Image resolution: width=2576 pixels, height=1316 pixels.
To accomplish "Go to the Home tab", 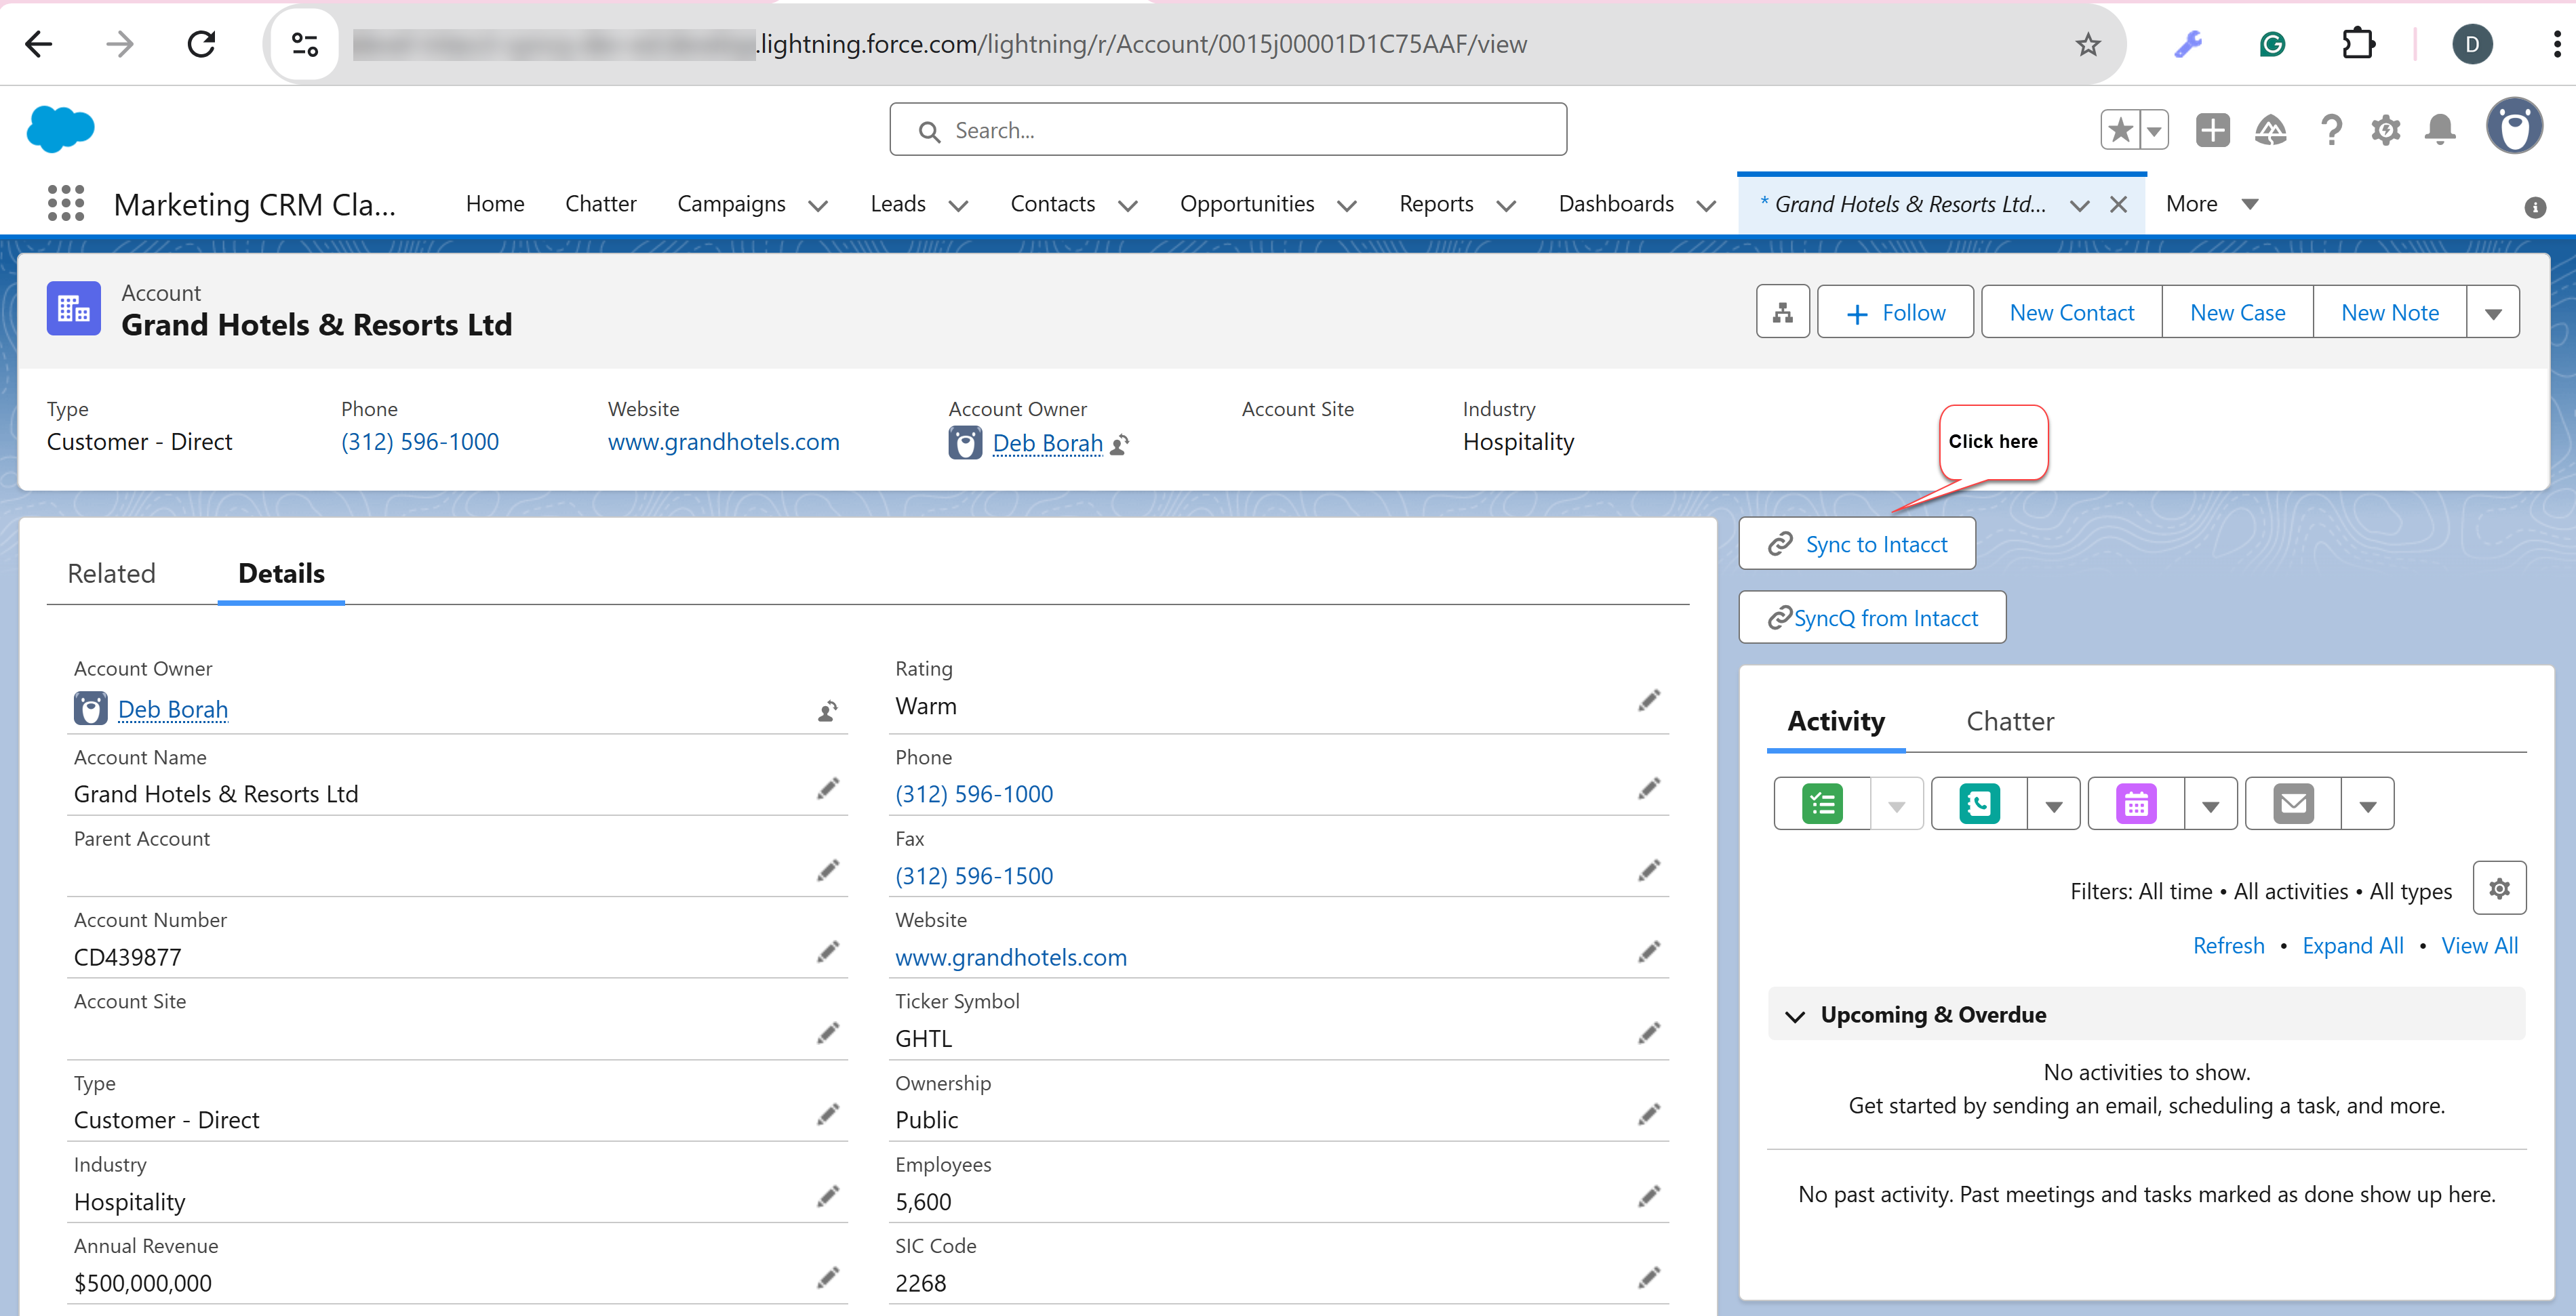I will click(x=495, y=204).
